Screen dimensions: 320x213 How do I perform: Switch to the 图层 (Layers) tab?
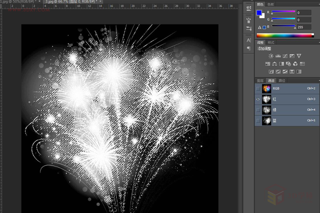click(x=260, y=81)
